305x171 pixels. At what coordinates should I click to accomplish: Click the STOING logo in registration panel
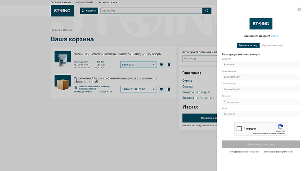260,24
